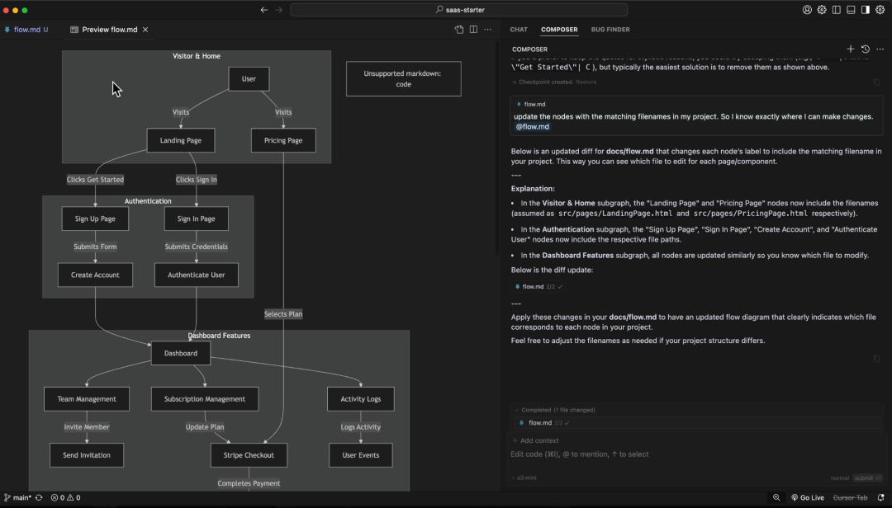Toggle the primary sidebar layout

coord(837,10)
